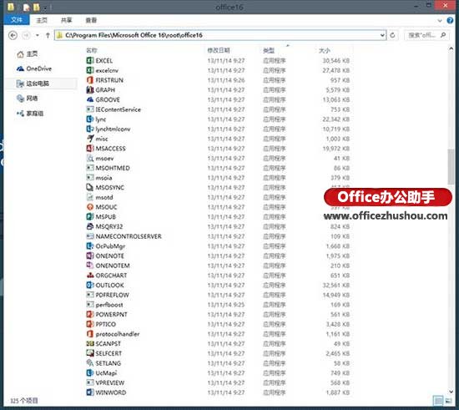The image size is (459, 410).
Task: Select the MSOSYNC document icon
Action: tap(90, 187)
